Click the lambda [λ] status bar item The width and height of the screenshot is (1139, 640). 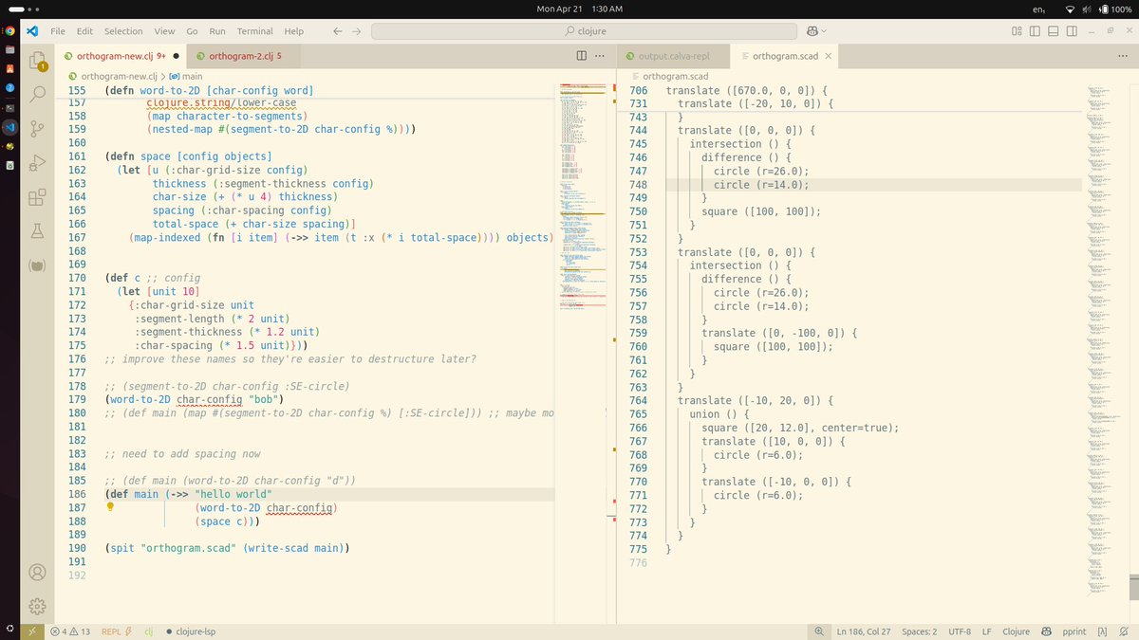point(1102,631)
